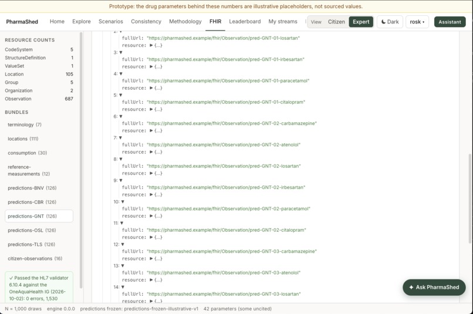Go to Scenarios page
Image resolution: width=473 pixels, height=314 pixels.
pos(111,21)
